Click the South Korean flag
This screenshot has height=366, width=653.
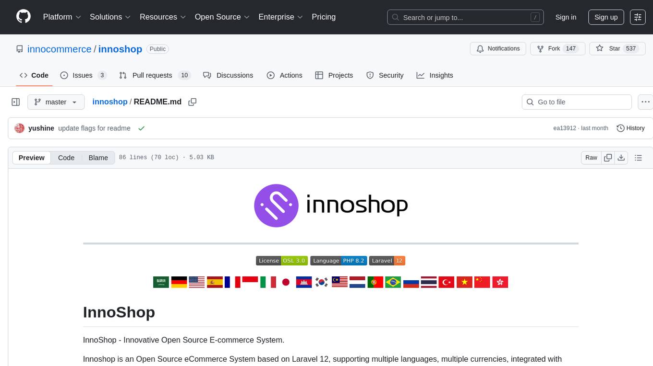tap(321, 282)
